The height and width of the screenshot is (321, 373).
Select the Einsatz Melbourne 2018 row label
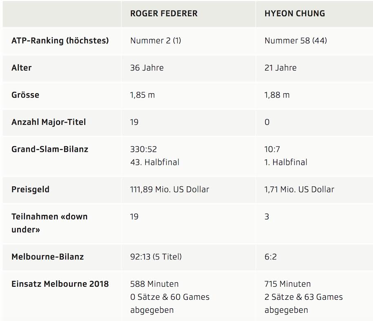coord(60,284)
